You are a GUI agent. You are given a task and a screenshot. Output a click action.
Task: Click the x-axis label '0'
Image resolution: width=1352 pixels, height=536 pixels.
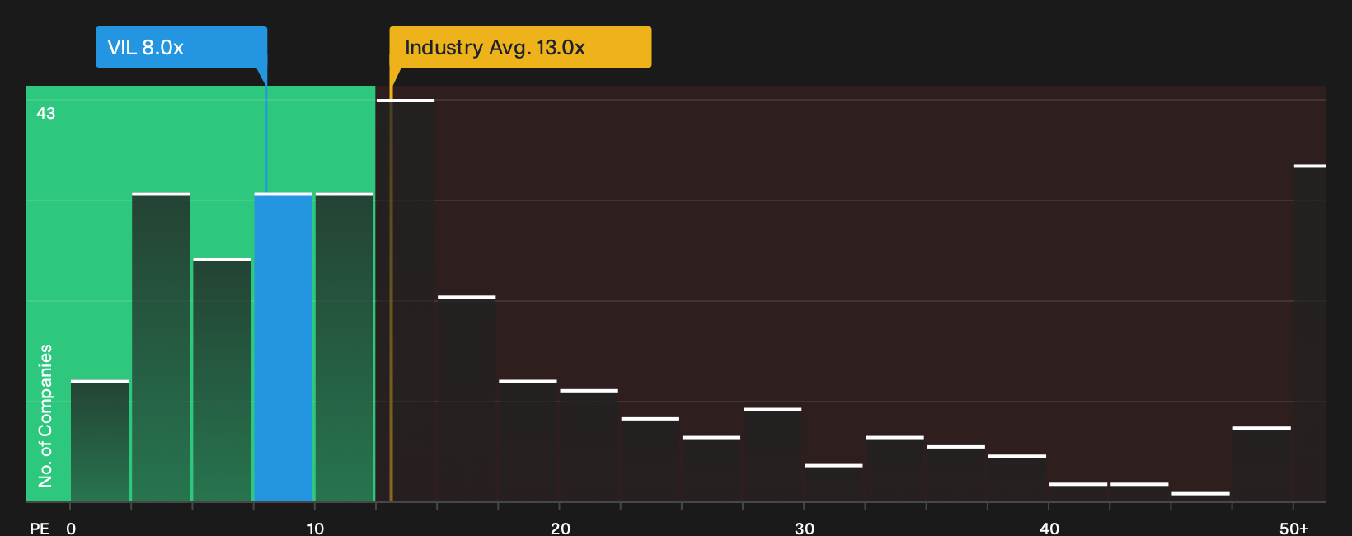click(71, 528)
